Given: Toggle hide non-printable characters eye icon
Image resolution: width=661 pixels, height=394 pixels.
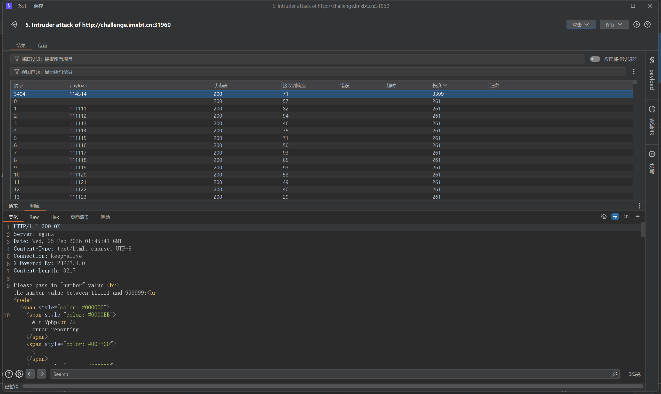Looking at the screenshot, I should click(604, 217).
